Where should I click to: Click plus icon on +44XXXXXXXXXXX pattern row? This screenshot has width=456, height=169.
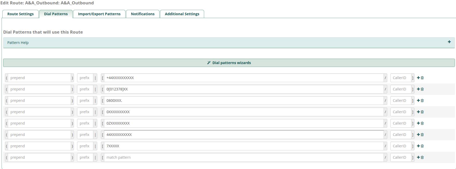[418, 78]
